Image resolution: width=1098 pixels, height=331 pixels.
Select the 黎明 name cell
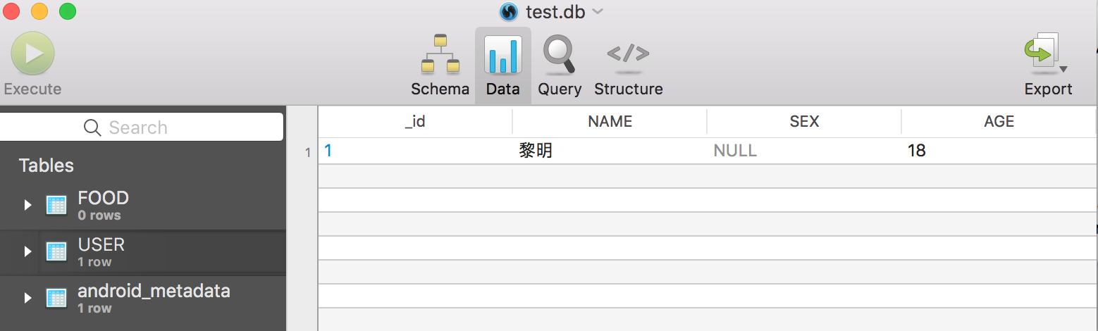coord(536,151)
